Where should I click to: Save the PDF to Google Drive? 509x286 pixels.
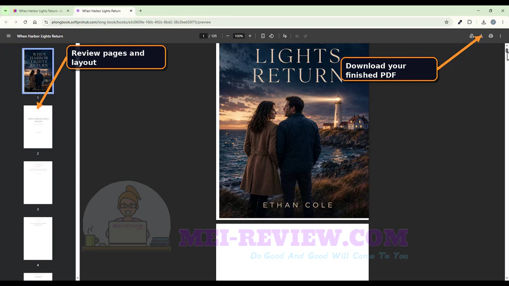coord(472,36)
